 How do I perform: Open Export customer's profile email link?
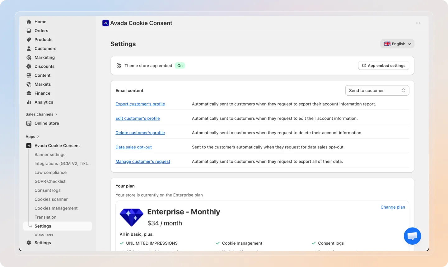click(140, 104)
